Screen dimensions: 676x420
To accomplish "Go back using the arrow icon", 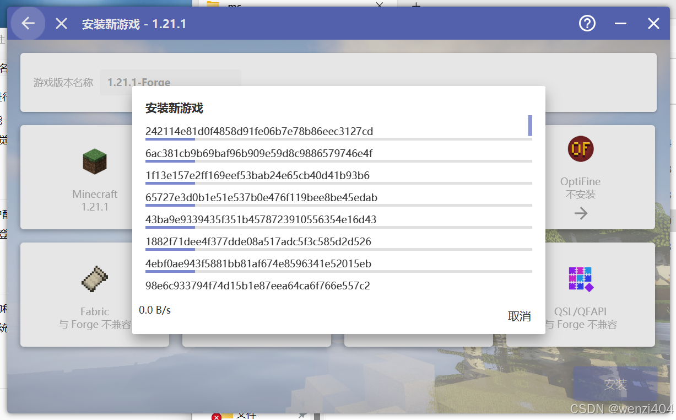I will pyautogui.click(x=28, y=24).
